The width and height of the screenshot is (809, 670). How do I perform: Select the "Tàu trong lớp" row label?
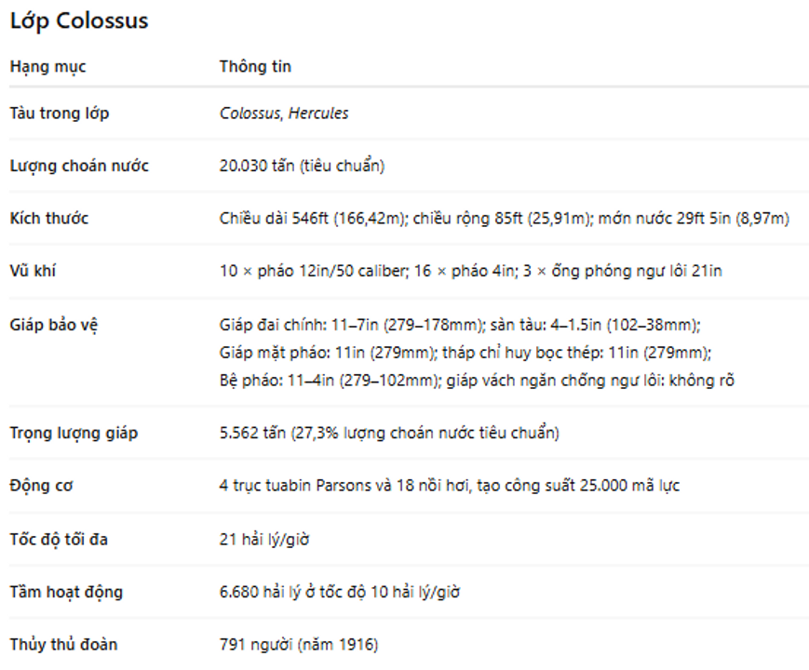tap(60, 114)
